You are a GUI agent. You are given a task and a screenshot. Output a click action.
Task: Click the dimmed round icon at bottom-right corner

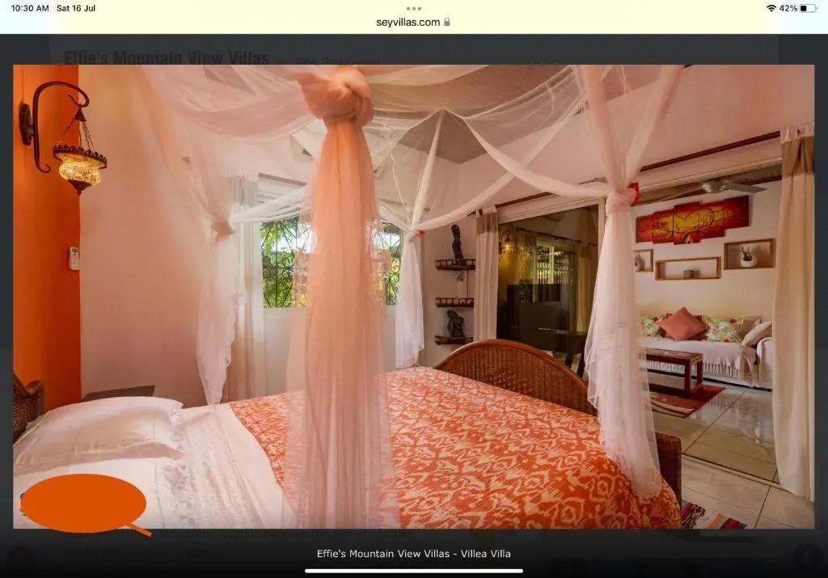[x=805, y=557]
